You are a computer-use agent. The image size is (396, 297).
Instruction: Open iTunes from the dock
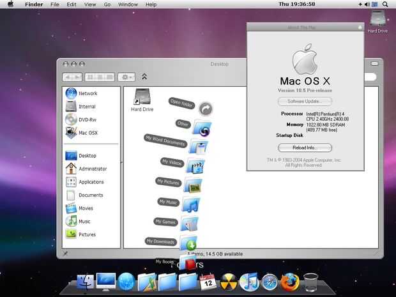[248, 282]
